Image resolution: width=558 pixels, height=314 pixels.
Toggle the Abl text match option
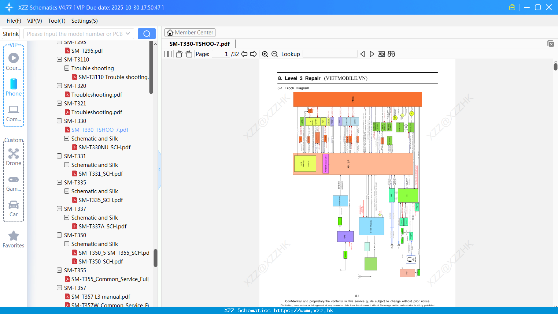381,54
